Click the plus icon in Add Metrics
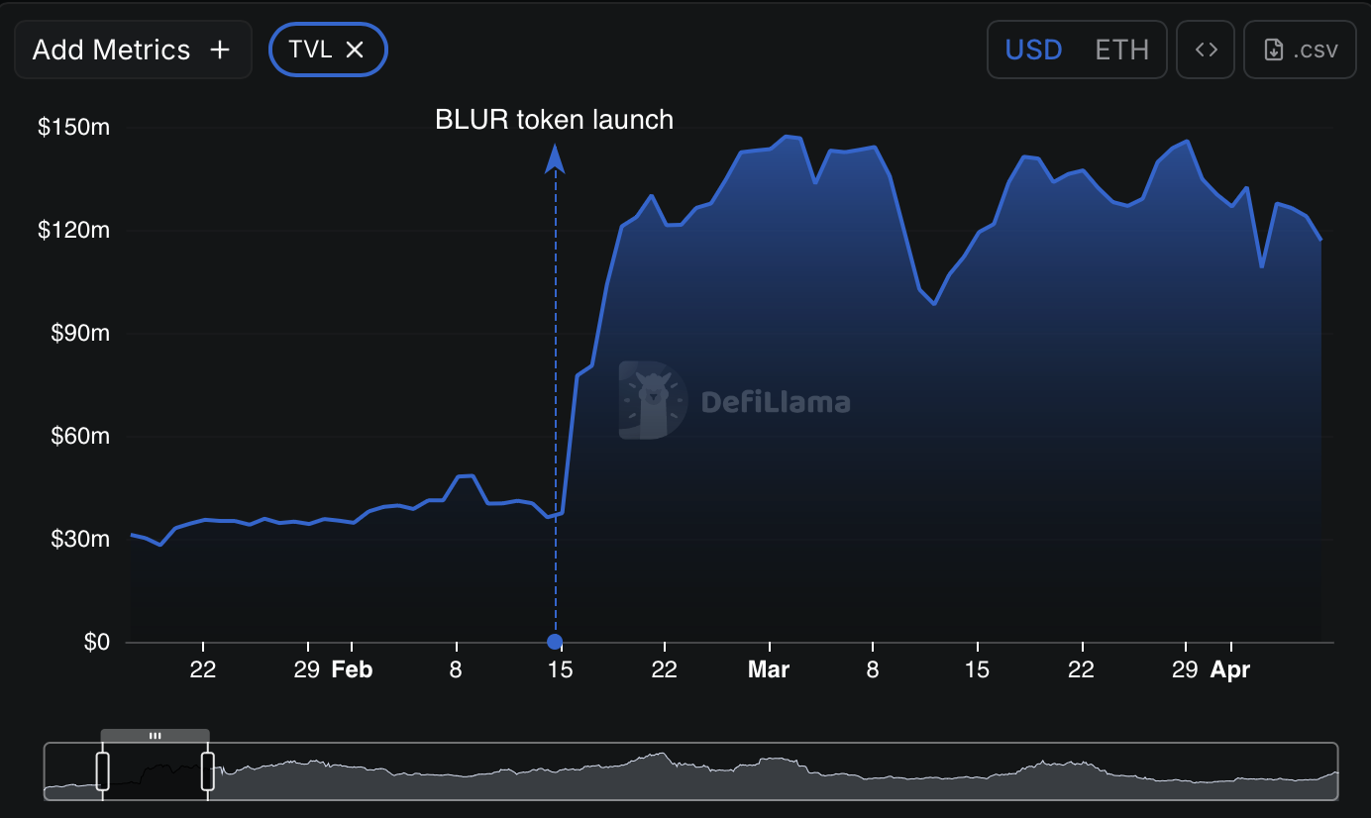The width and height of the screenshot is (1371, 818). pos(220,50)
